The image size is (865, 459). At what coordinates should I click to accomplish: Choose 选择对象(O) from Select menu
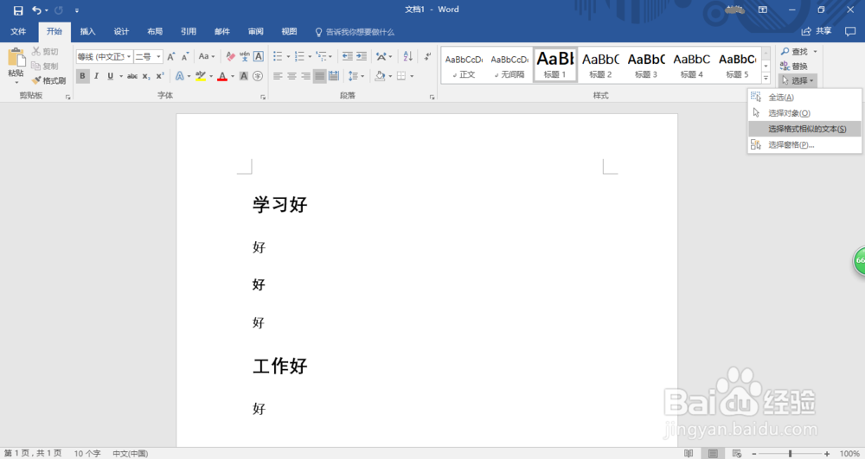[x=804, y=113]
